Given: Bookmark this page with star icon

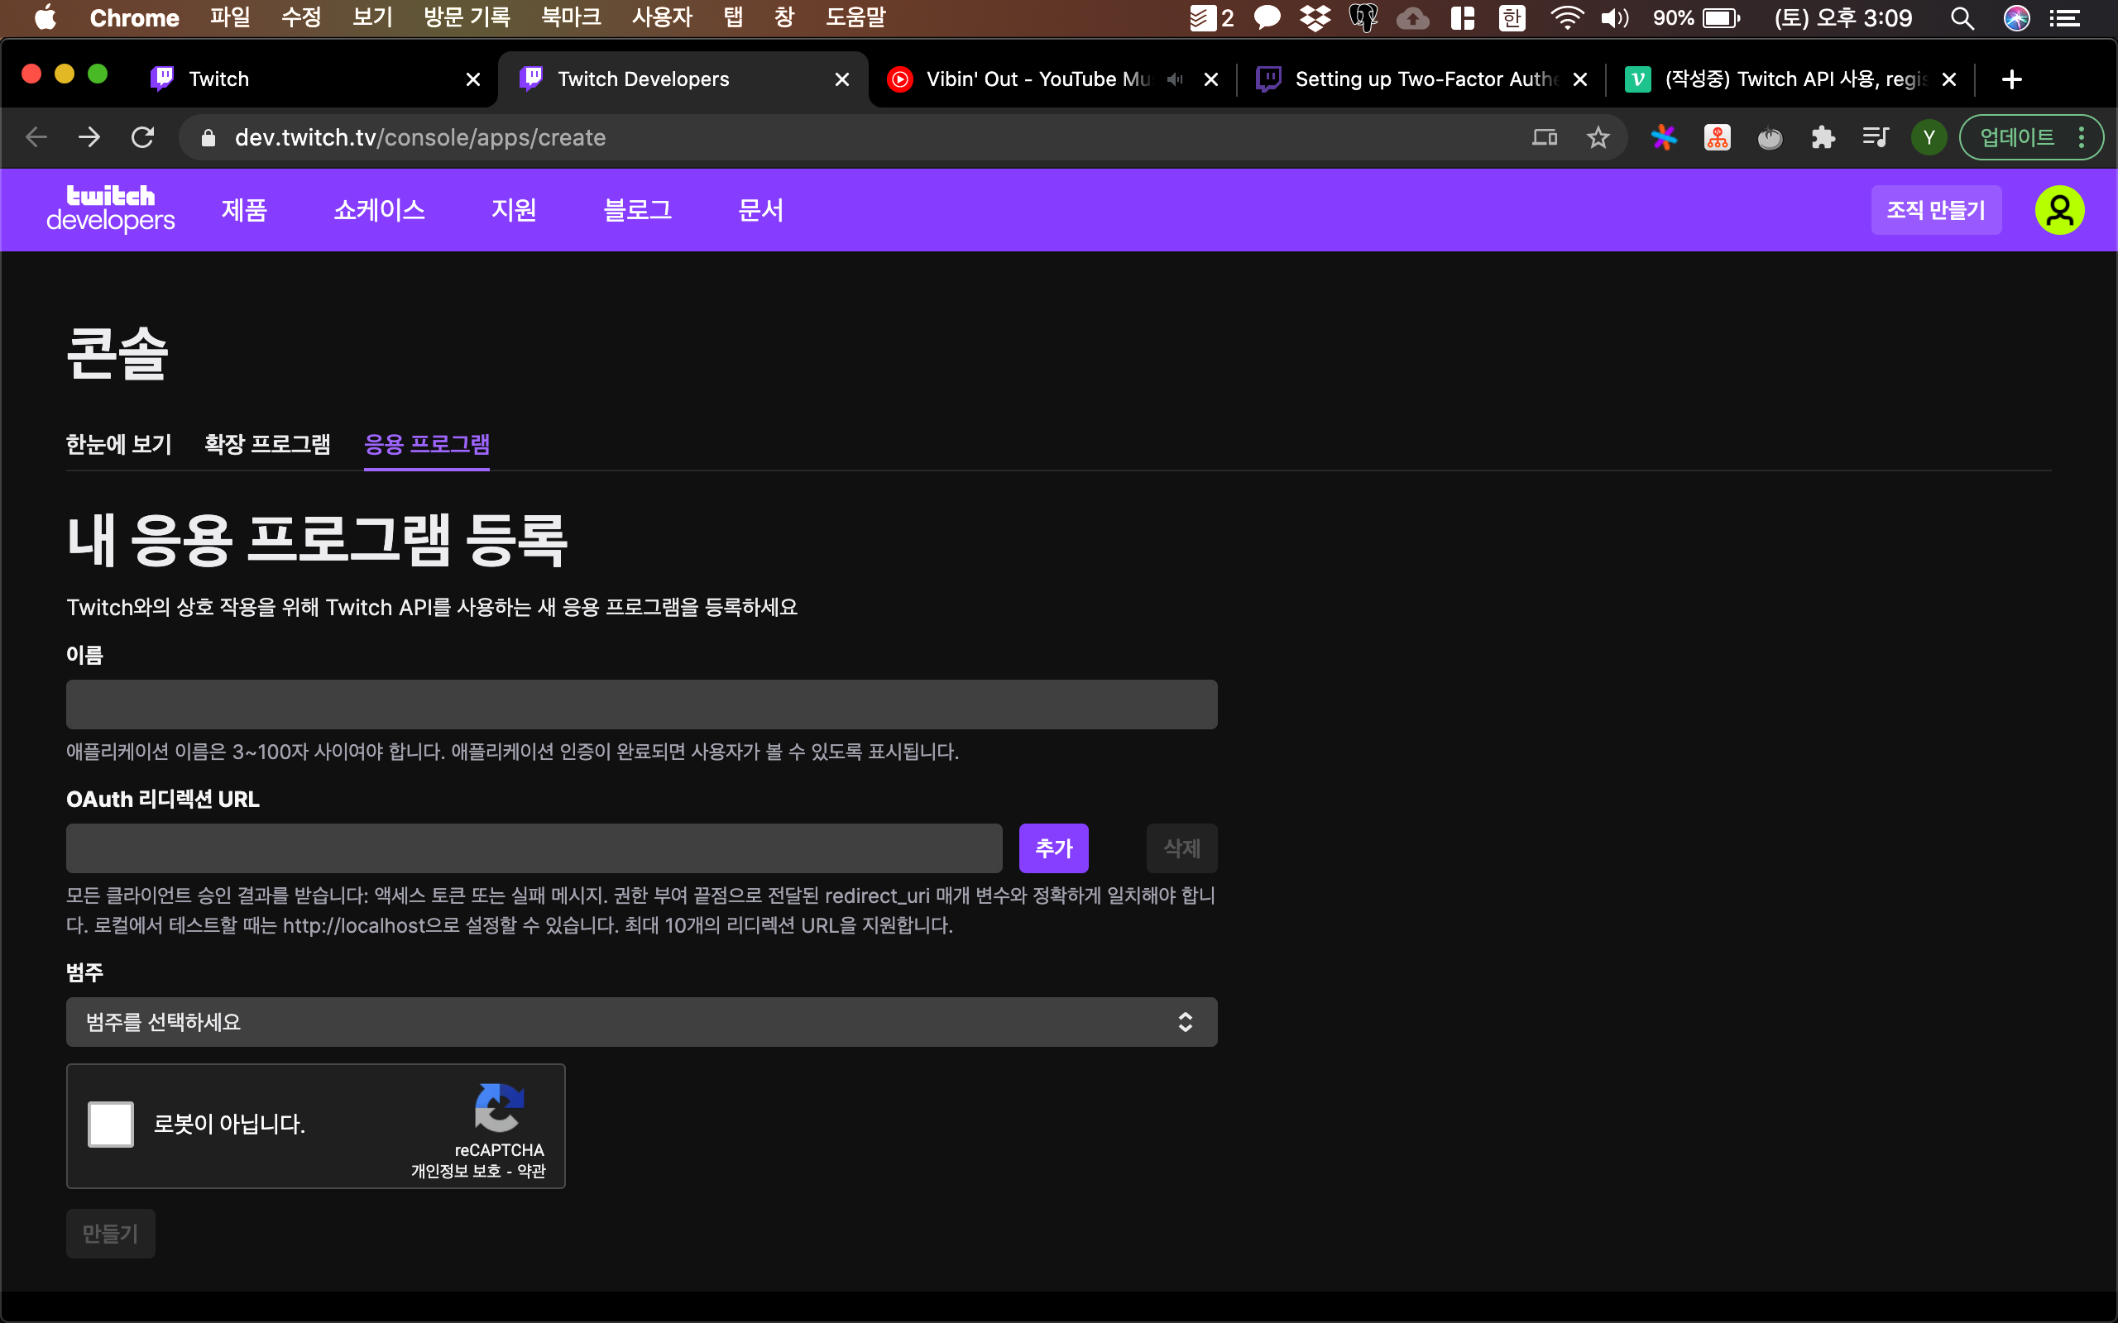Looking at the screenshot, I should 1598,137.
